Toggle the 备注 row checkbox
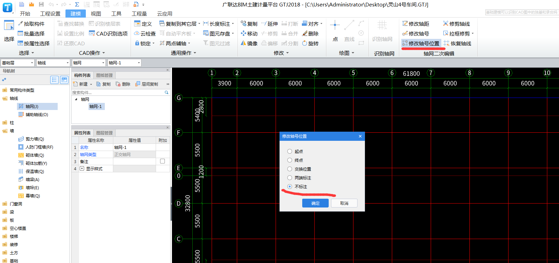 pos(162,161)
